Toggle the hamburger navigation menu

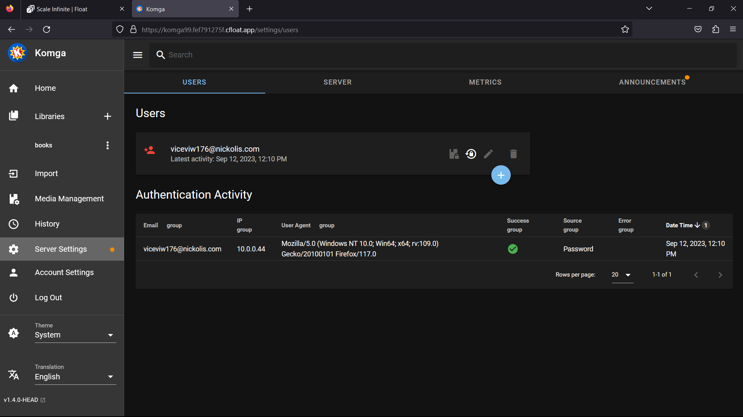tap(138, 55)
